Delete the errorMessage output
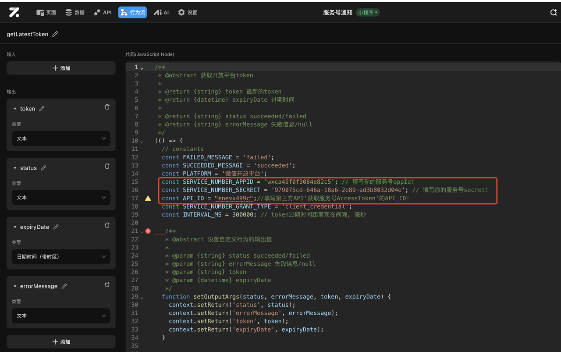Screen dimensions: 561x352 [x=107, y=284]
